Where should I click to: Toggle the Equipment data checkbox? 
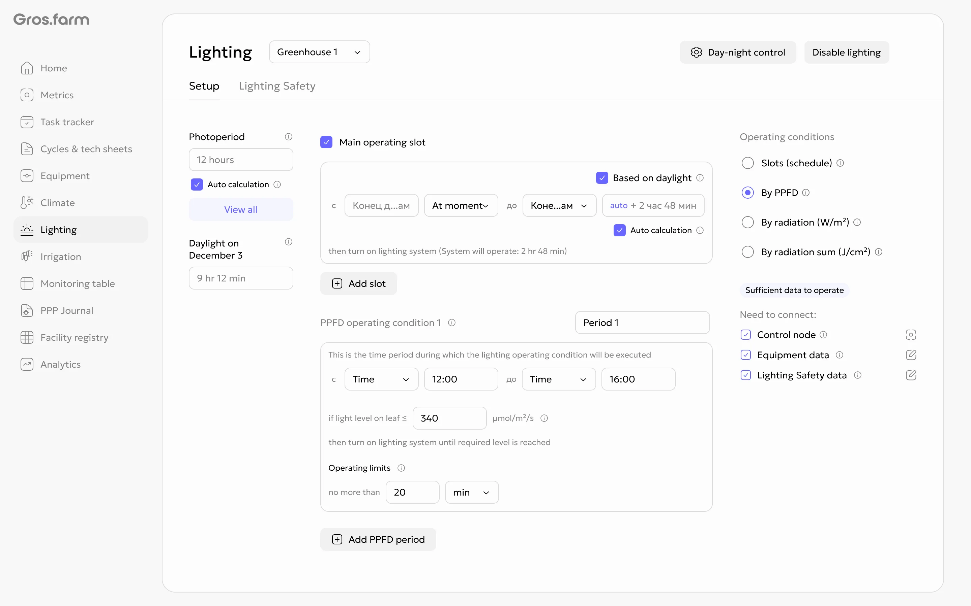tap(745, 355)
